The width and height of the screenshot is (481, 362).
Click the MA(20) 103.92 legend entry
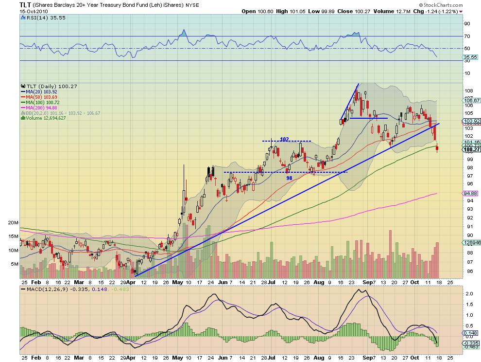pyautogui.click(x=41, y=92)
